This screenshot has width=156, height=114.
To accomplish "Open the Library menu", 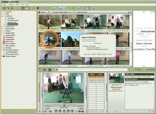I will click(x=5, y=5).
